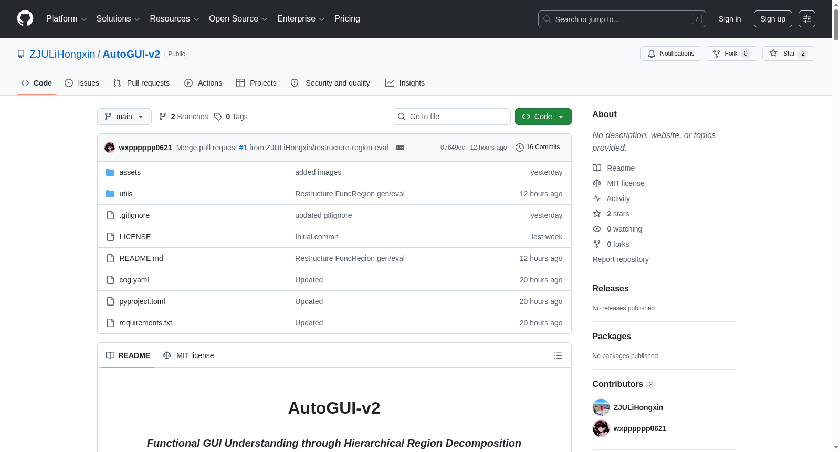Click the .gitignore file icon

coord(110,215)
